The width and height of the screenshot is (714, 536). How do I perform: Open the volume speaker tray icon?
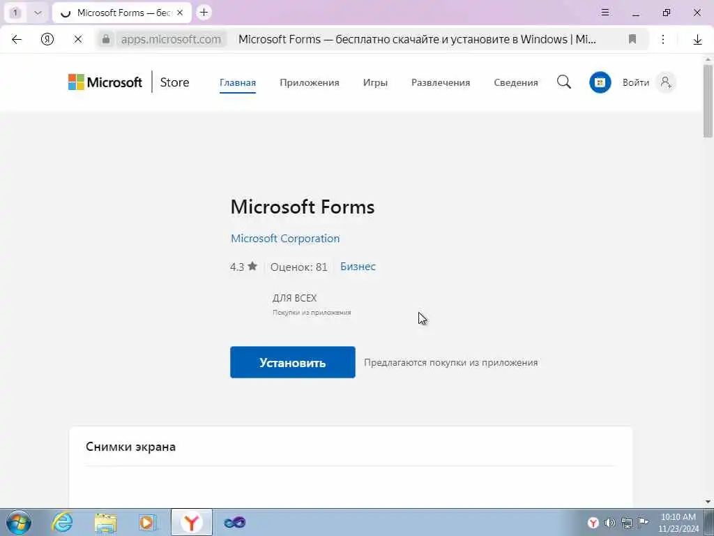pyautogui.click(x=609, y=523)
